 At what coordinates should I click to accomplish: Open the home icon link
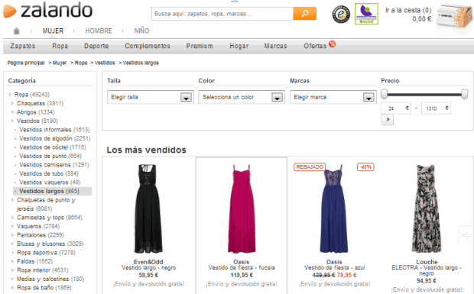pos(17,31)
